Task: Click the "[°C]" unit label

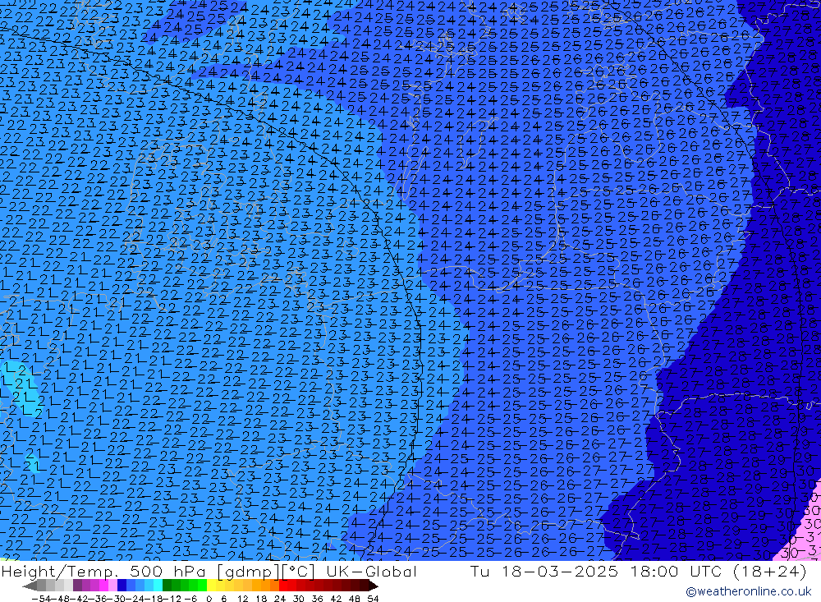Action: [299, 572]
